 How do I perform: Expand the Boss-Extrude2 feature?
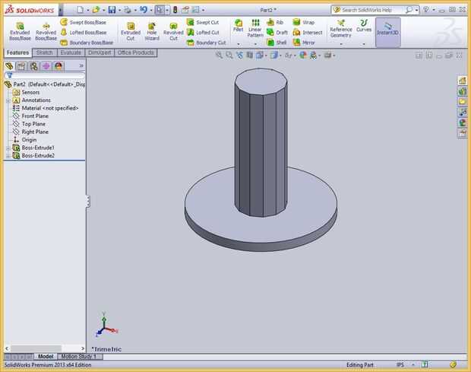coord(8,156)
